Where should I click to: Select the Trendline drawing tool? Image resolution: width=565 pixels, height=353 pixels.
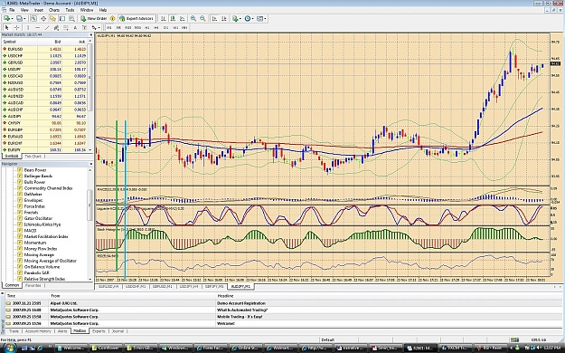point(47,27)
